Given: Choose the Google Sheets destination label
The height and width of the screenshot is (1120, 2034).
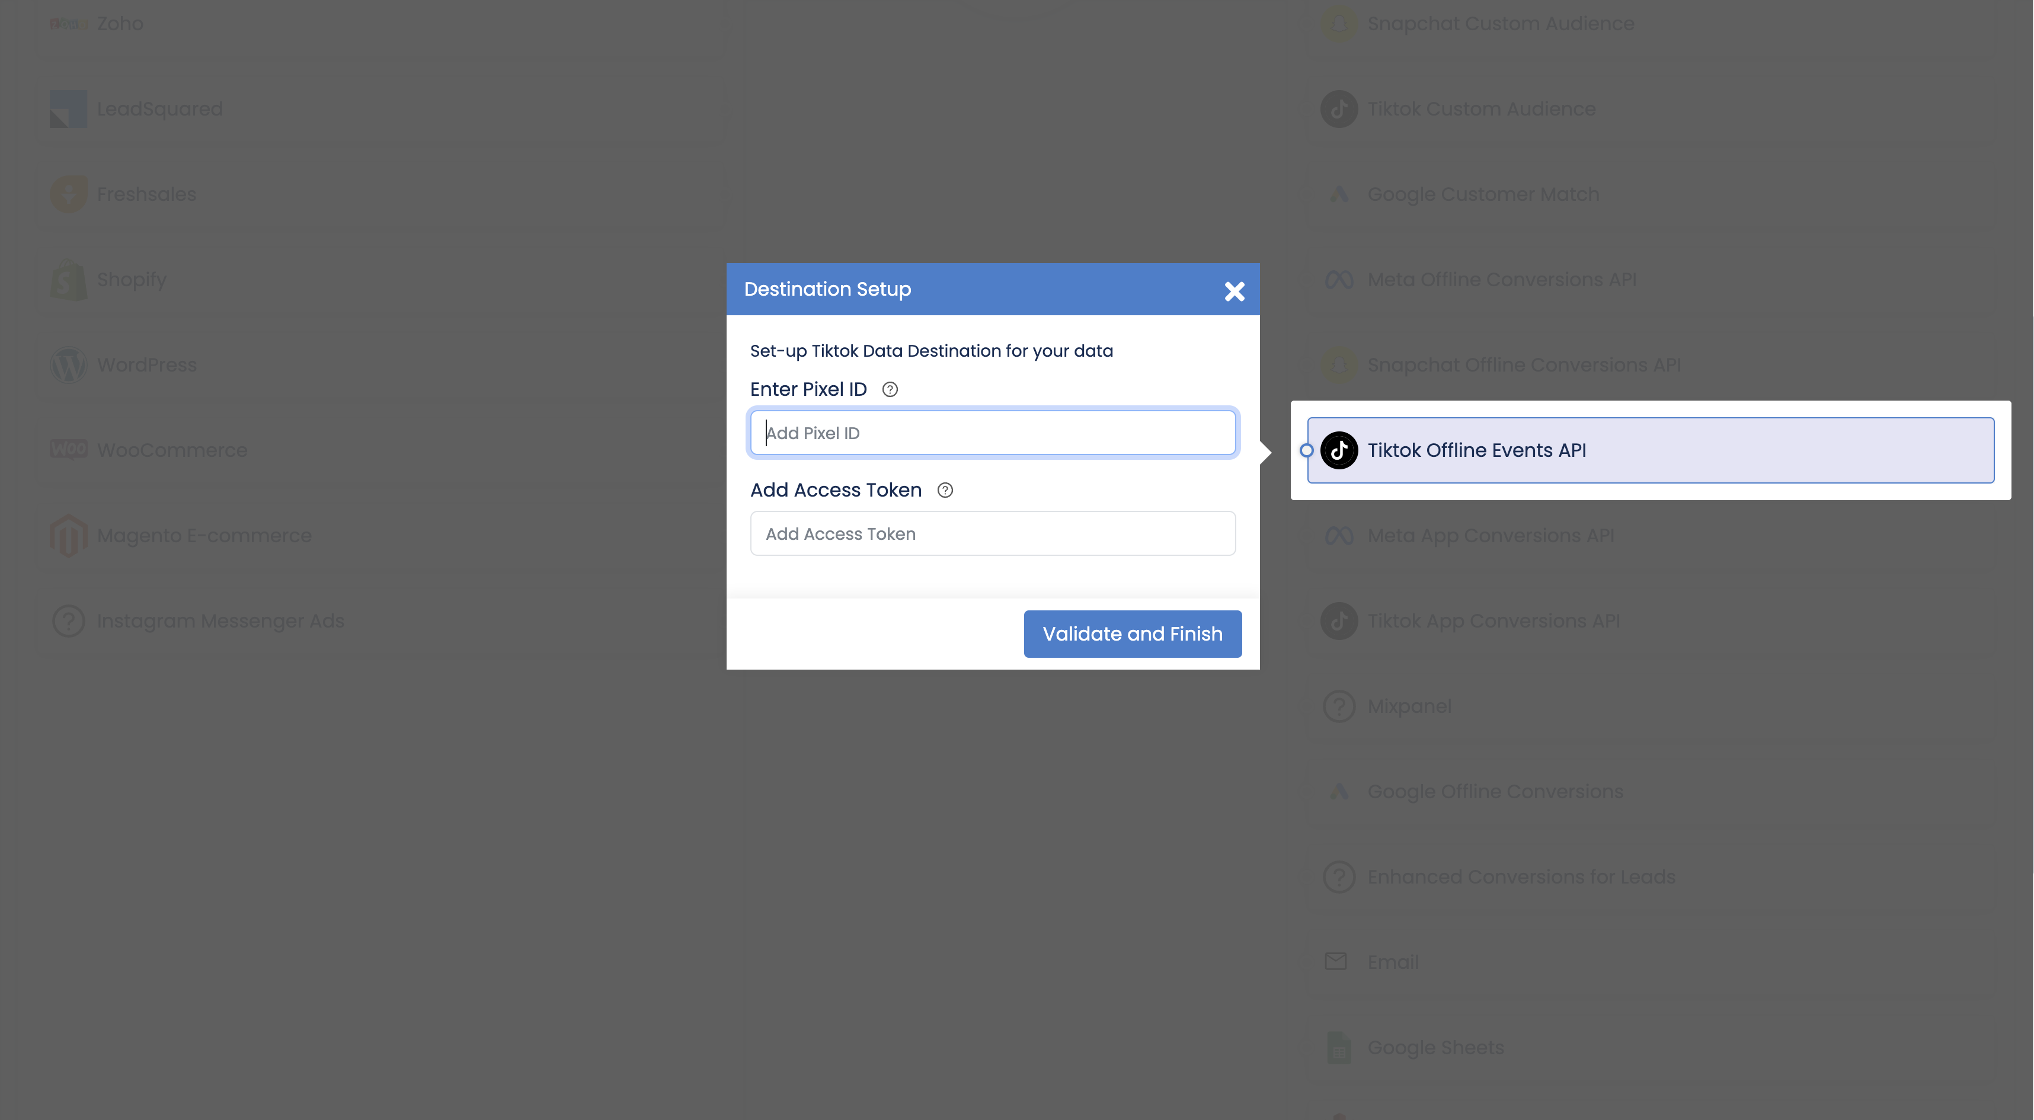Looking at the screenshot, I should click(1435, 1047).
